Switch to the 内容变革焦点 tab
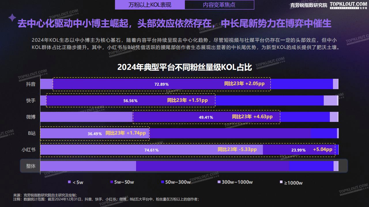Image resolution: width=369 pixels, height=207 pixels. coord(219,5)
